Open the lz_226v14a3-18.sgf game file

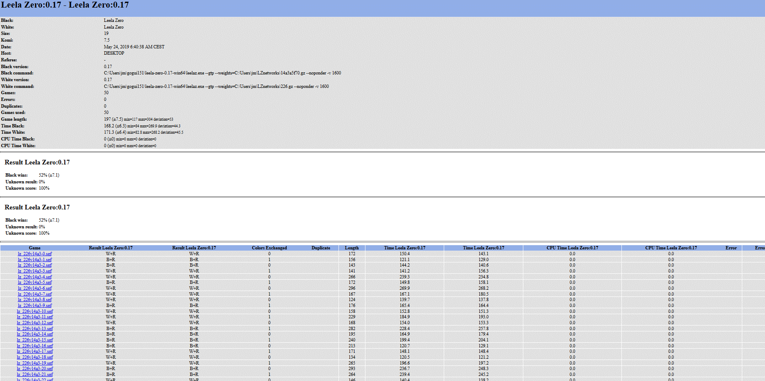[x=35, y=357]
